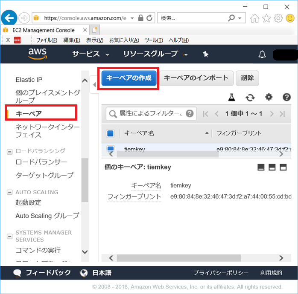The height and width of the screenshot is (294, 298).
Task: Click the experiments flask icon
Action: [231, 97]
